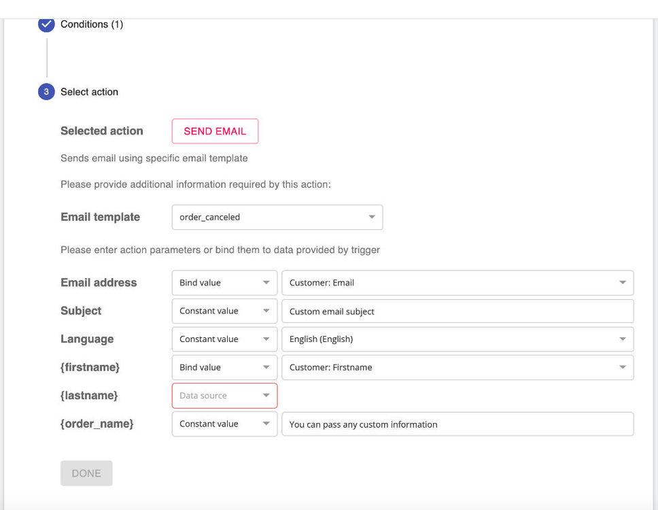Click the SEND EMAIL action button
Image resolution: width=658 pixels, height=510 pixels.
[x=215, y=131]
